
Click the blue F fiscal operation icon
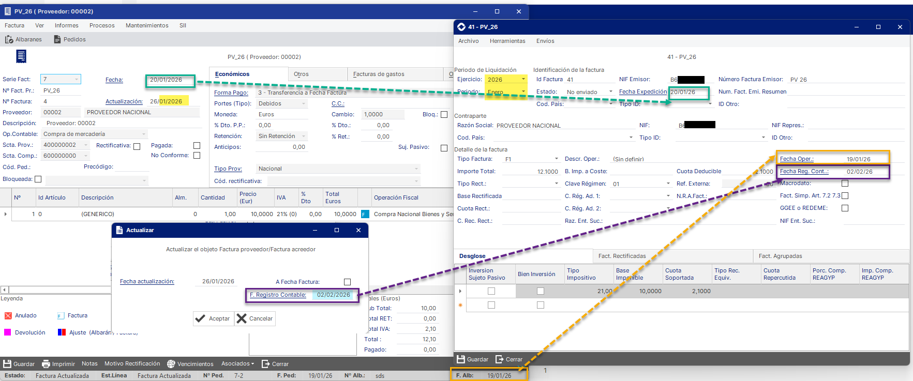(365, 214)
